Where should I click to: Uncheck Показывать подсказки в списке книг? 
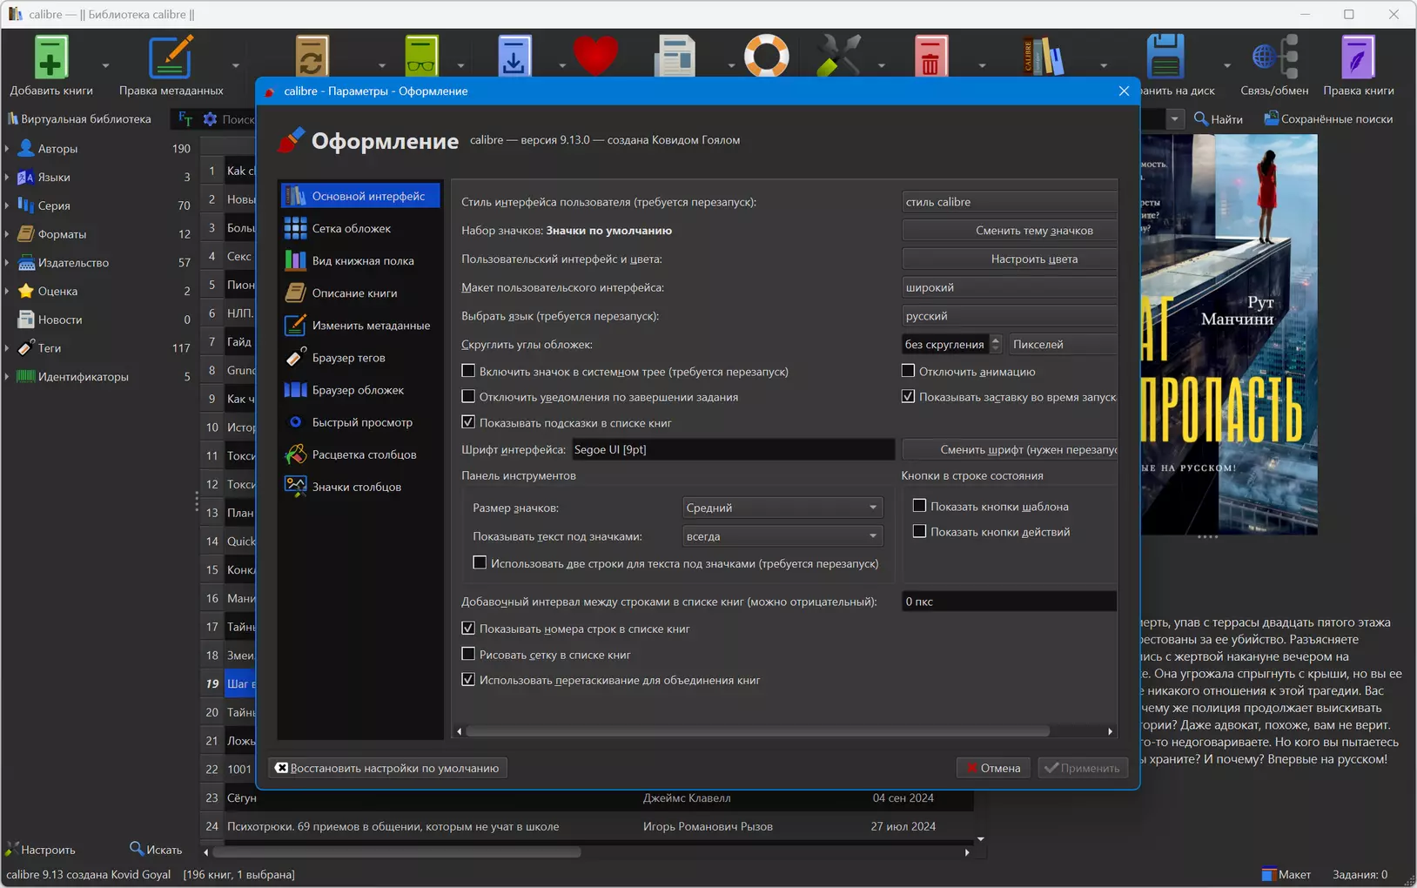point(468,422)
